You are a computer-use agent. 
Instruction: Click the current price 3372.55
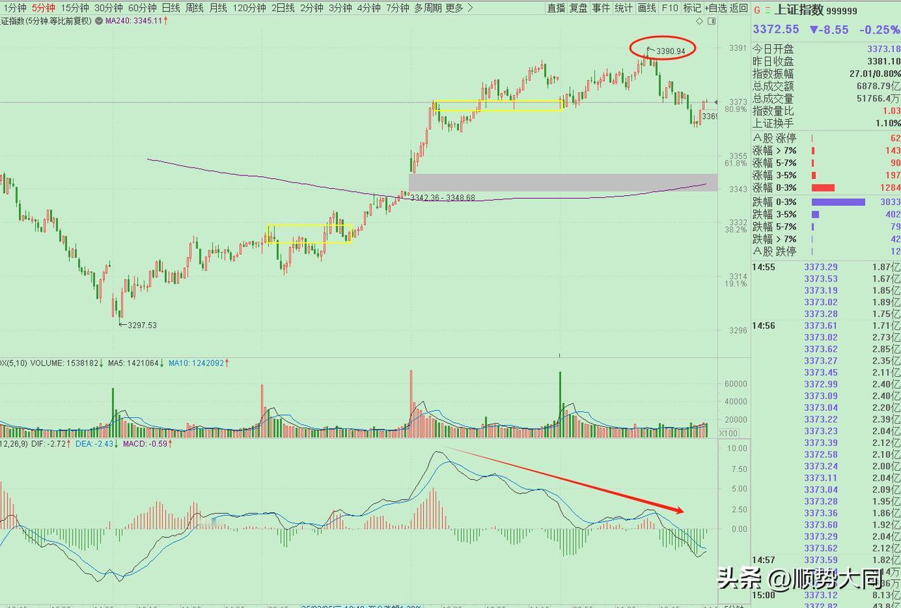pos(776,30)
